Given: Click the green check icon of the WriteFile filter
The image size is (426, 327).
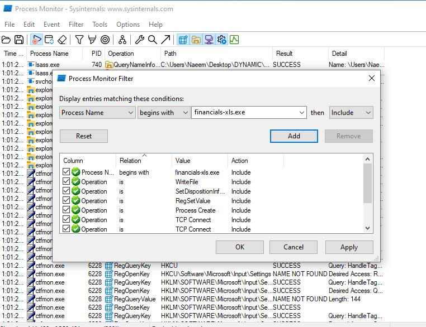Looking at the screenshot, I should pyautogui.click(x=76, y=182).
